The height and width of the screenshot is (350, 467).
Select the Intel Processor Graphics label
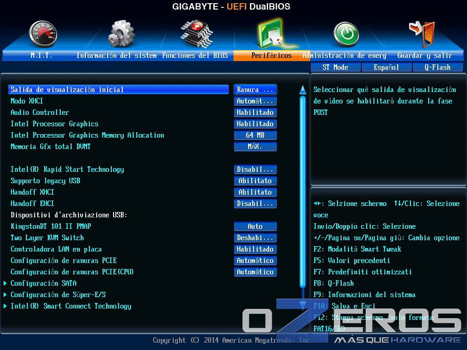coord(54,124)
